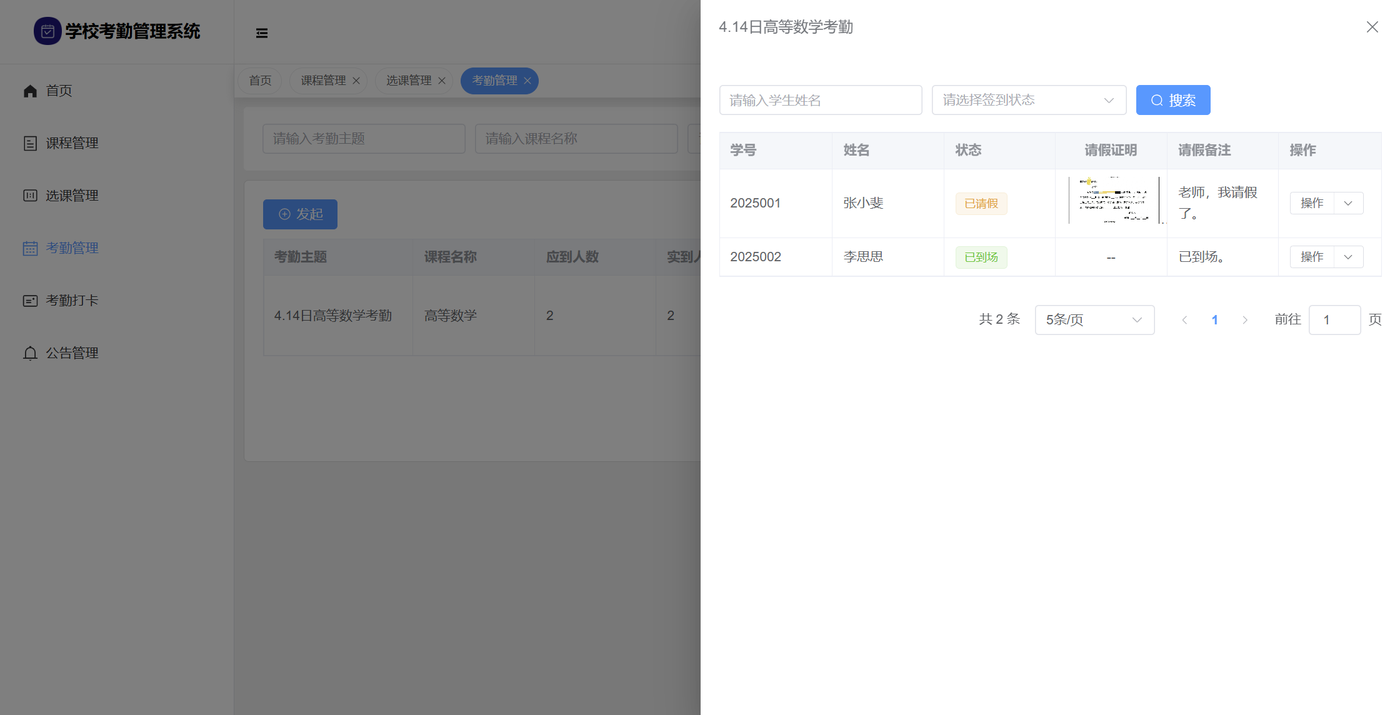Switch to the 课程管理 tab
This screenshot has height=715, width=1400.
click(323, 81)
